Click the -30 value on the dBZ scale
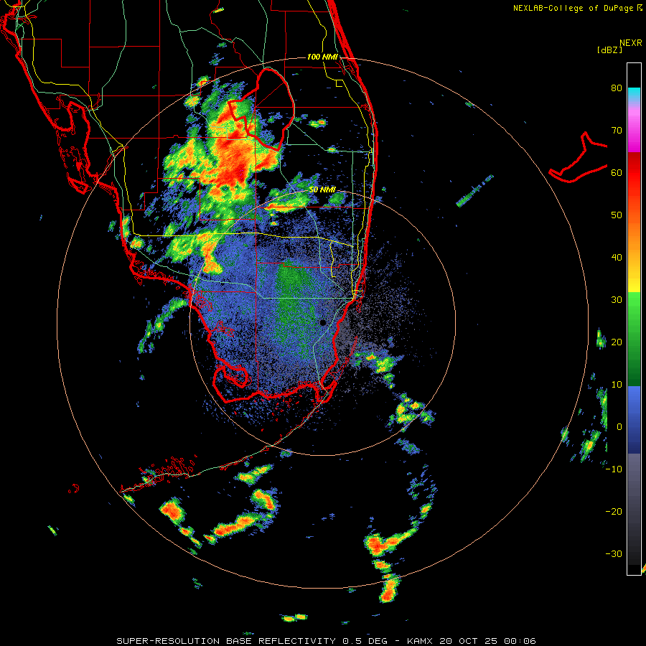 [x=614, y=554]
